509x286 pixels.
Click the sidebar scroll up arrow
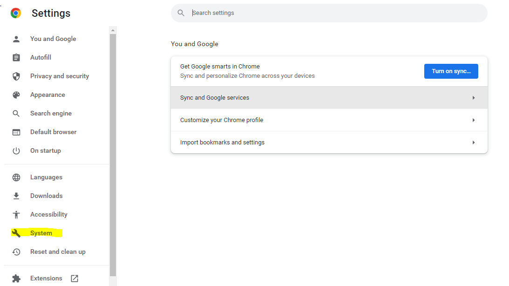[113, 30]
